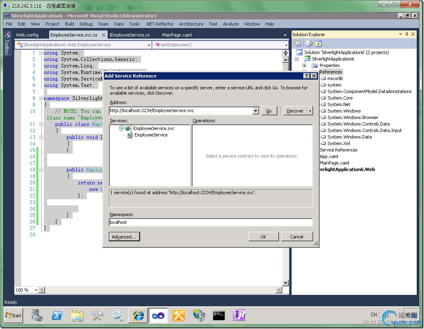The width and height of the screenshot is (424, 329).
Task: Open the Toolbox side panel
Action: [7, 43]
